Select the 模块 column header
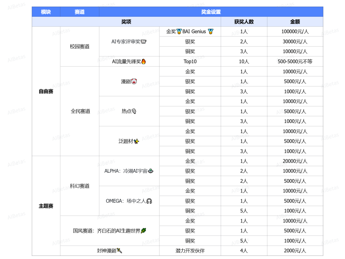 click(46, 12)
